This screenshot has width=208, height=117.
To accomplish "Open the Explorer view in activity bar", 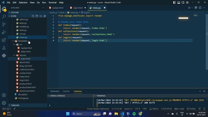I will click(x=4, y=9).
